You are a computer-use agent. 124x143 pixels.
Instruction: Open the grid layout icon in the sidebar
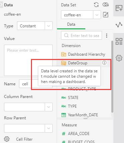click(x=119, y=41)
